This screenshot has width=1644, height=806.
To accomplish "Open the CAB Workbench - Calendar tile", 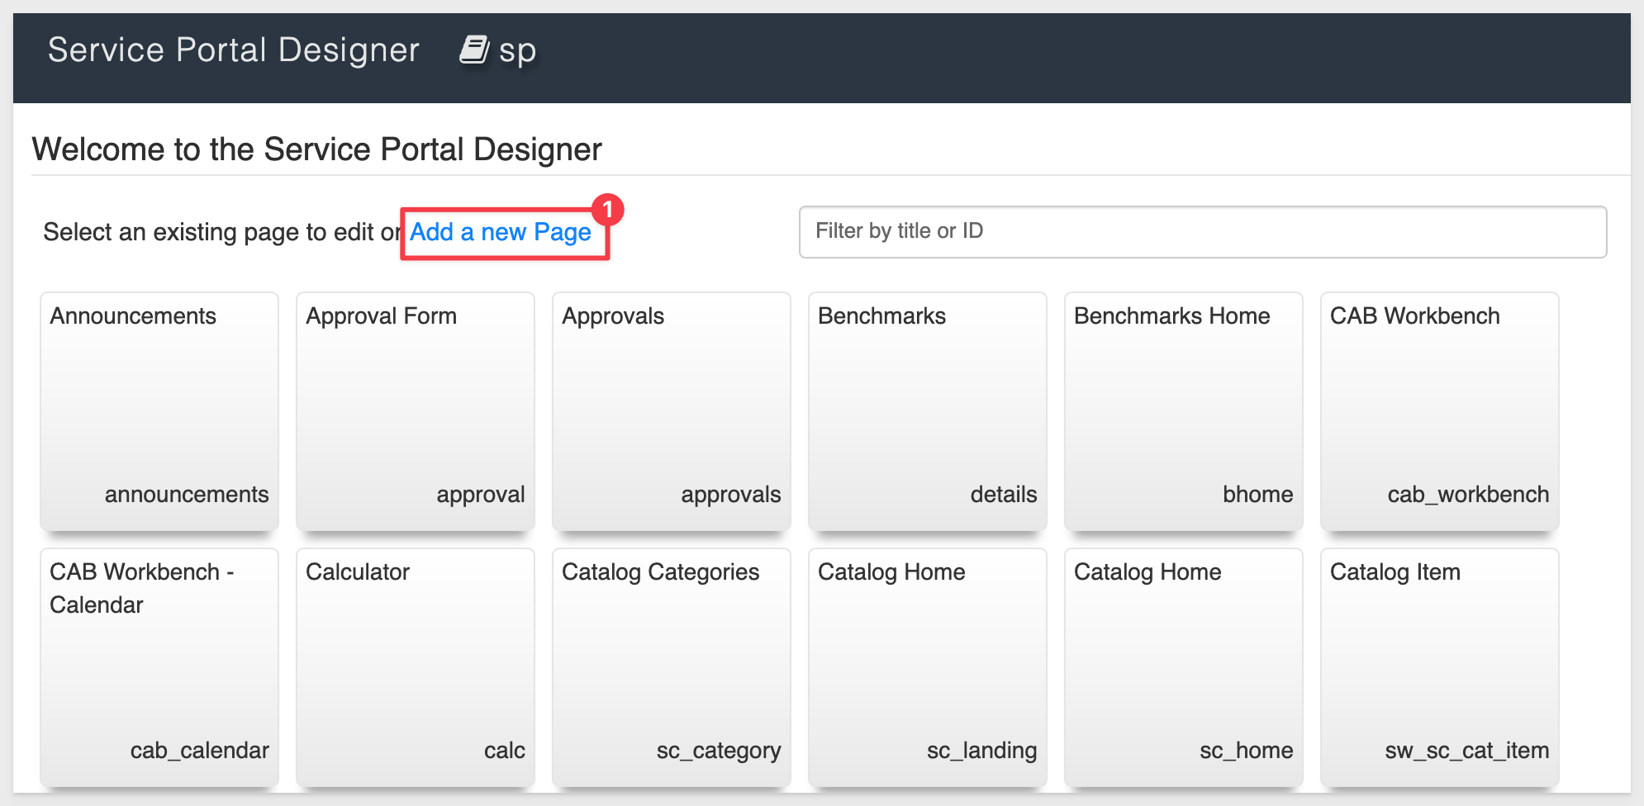I will coord(159,667).
